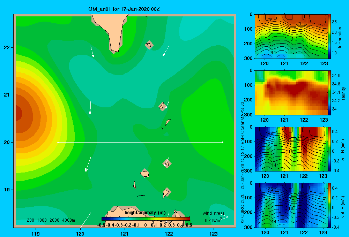This screenshot has width=349, height=237.
Task: Open the eastward velocity cross-section panel
Action: click(291, 205)
